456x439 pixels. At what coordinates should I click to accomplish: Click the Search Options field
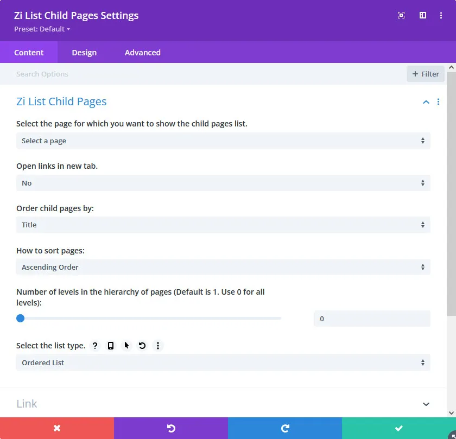coord(206,74)
